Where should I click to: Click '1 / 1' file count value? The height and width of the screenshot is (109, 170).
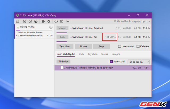tap(118, 28)
